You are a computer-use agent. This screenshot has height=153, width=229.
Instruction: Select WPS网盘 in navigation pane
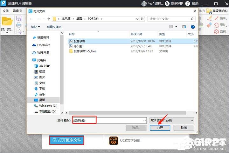[x=41, y=53]
